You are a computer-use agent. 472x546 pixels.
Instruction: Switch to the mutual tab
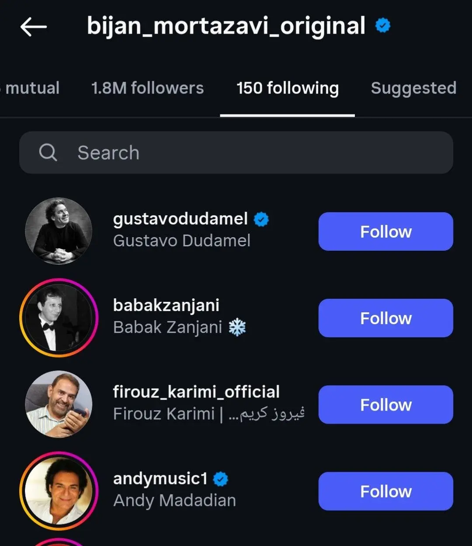[x=31, y=88]
